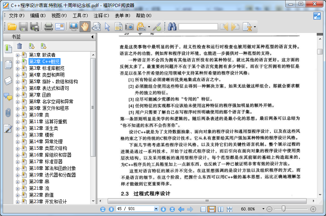The width and height of the screenshot is (326, 216).
Task: Save the document with the floppy disk icon
Action: (23, 27)
